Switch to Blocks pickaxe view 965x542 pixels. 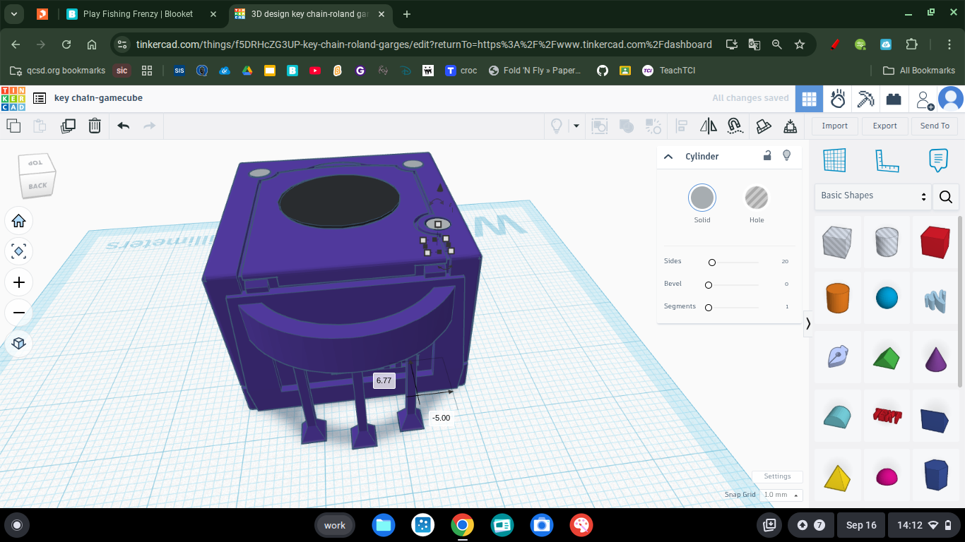point(865,99)
